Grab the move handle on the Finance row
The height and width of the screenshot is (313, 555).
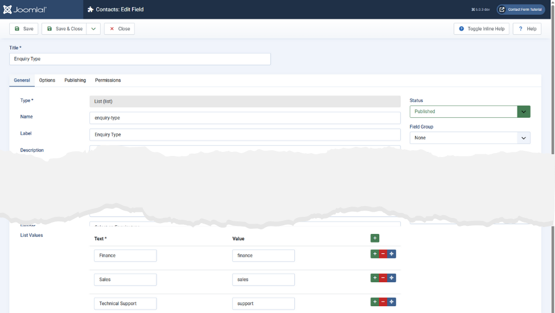click(392, 254)
